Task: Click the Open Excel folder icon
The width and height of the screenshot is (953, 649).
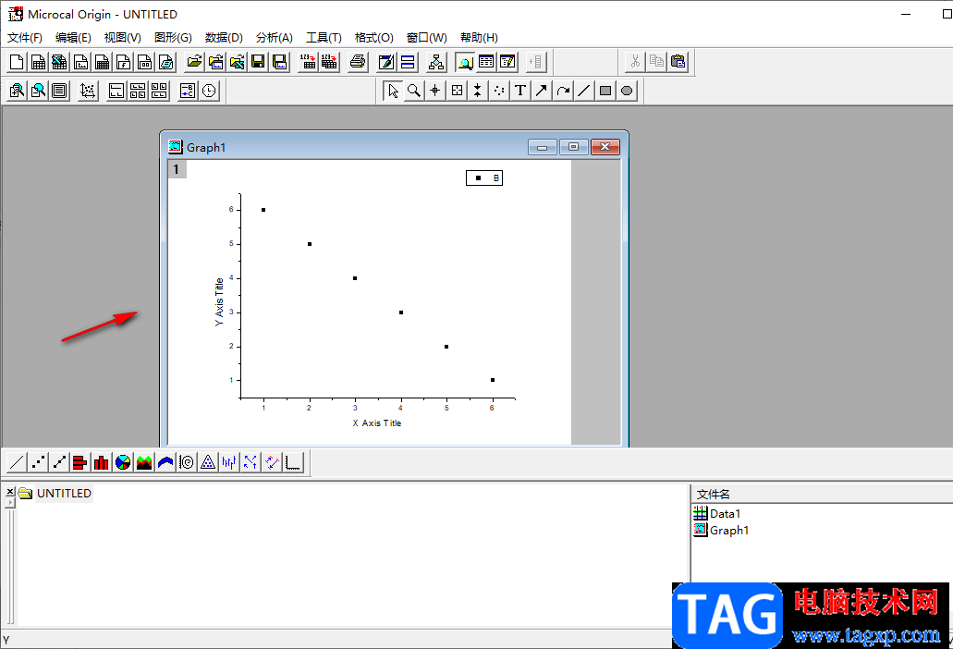Action: [x=237, y=62]
